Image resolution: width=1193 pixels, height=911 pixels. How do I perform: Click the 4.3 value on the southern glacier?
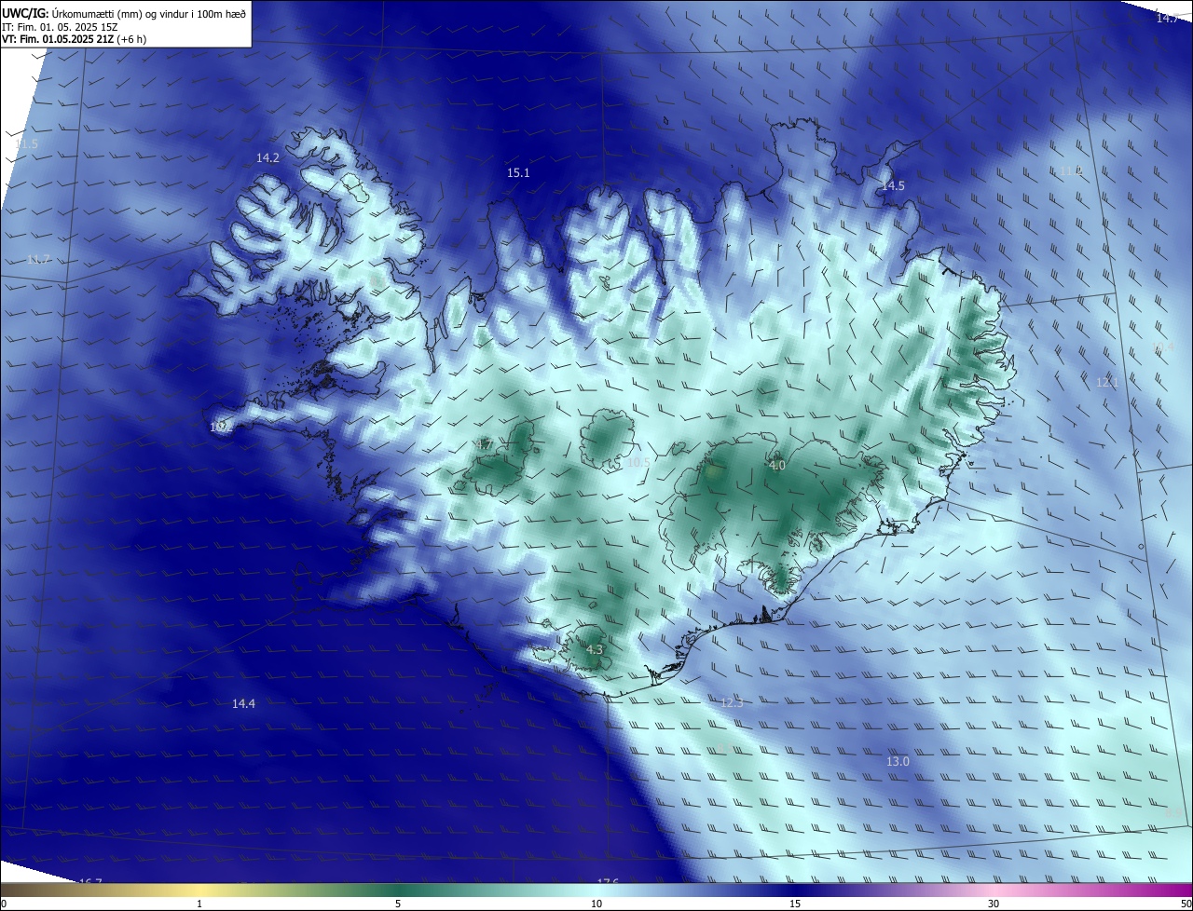[595, 649]
